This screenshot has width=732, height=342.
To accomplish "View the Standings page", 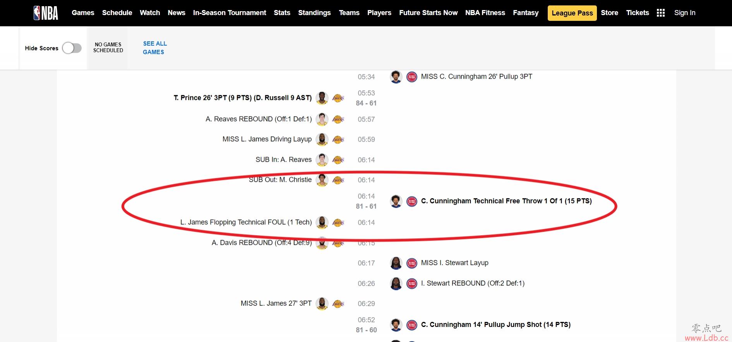I will [x=314, y=13].
